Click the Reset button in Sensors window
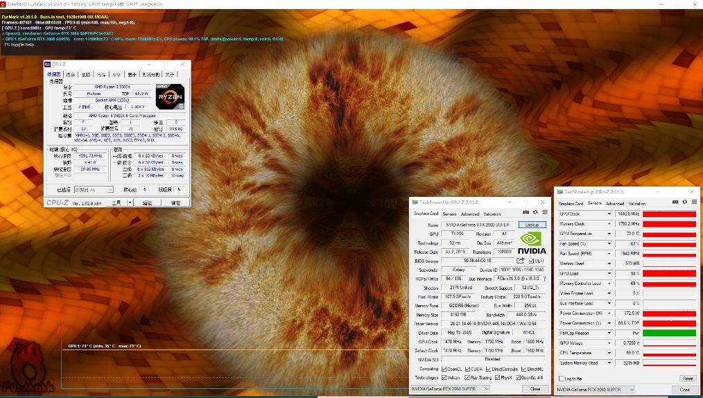The height and width of the screenshot is (398, 703). [688, 379]
